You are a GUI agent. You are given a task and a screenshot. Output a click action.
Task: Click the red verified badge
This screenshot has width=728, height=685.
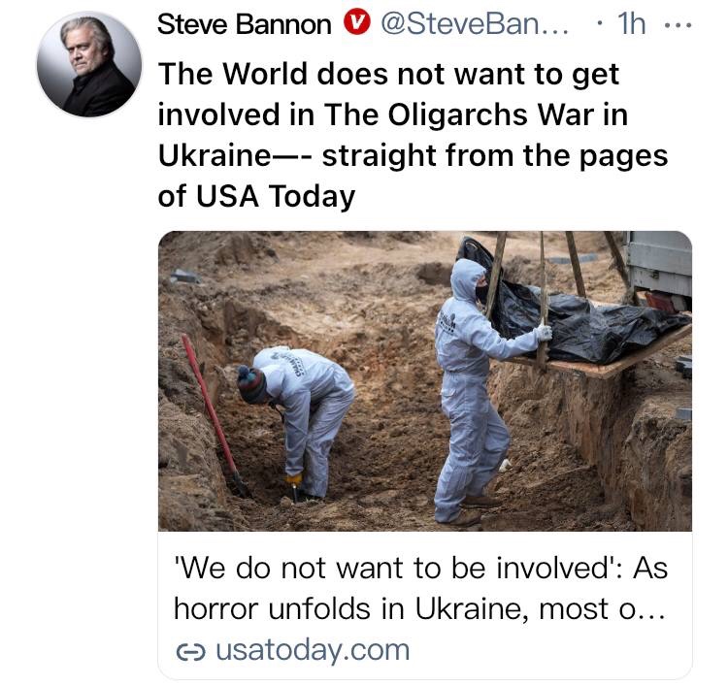pos(356,23)
